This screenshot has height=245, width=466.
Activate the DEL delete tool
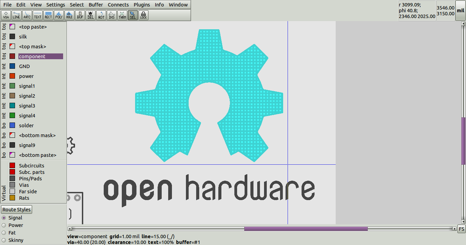[90, 15]
